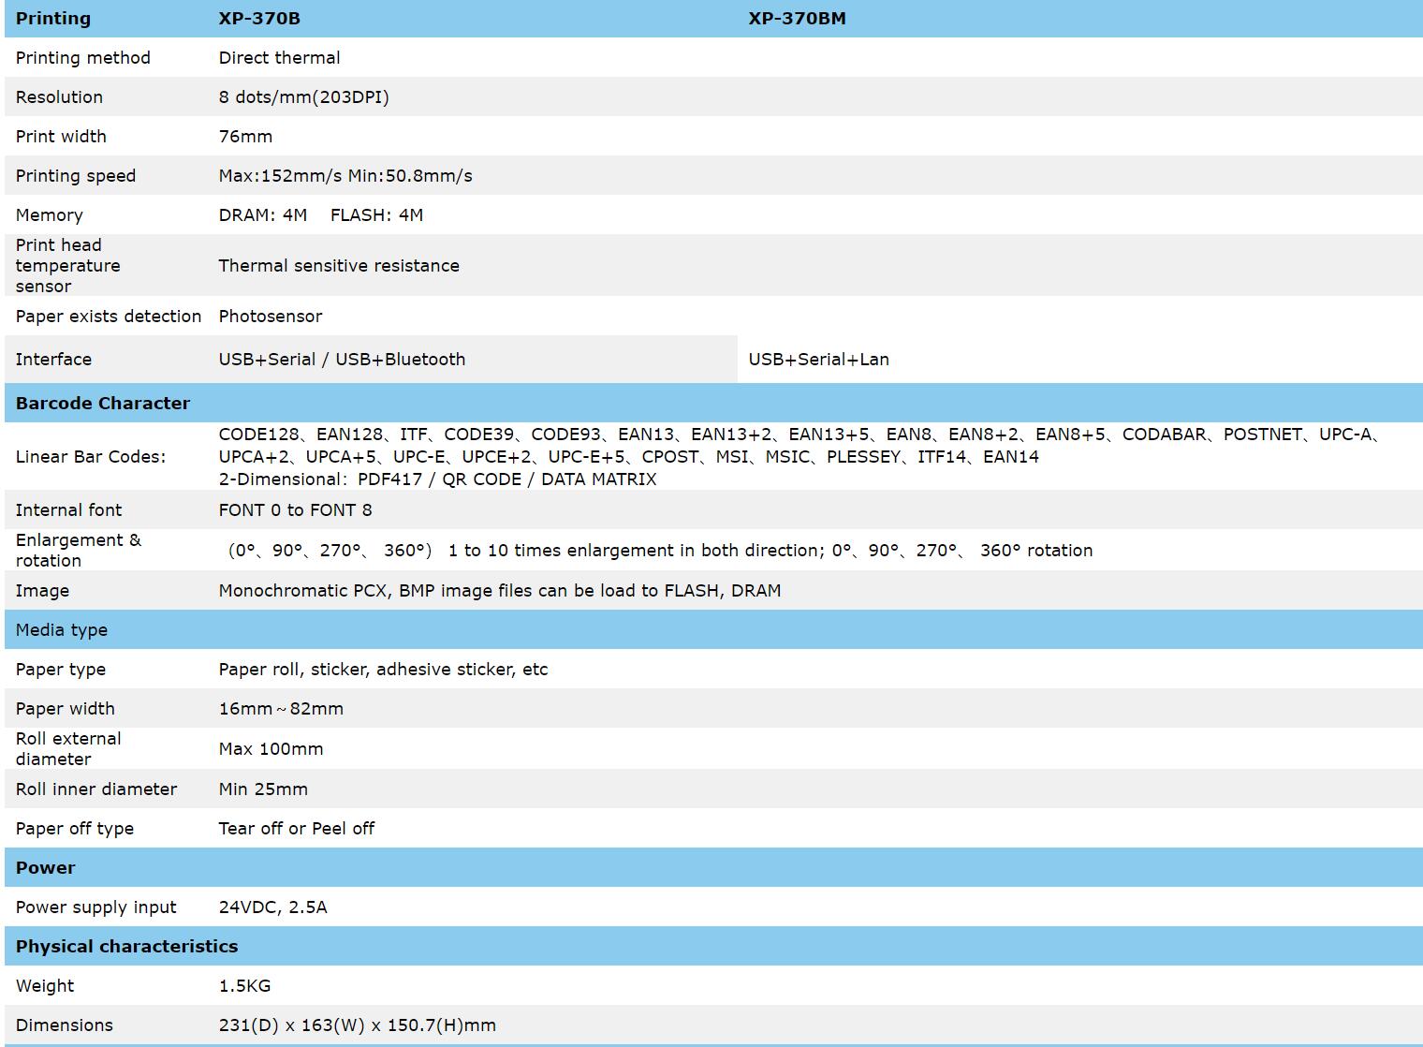Click the USB+Serial+Lan interface cell
The image size is (1423, 1047).
point(818,360)
